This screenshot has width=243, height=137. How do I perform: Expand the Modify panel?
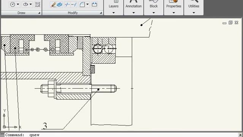coord(101,13)
